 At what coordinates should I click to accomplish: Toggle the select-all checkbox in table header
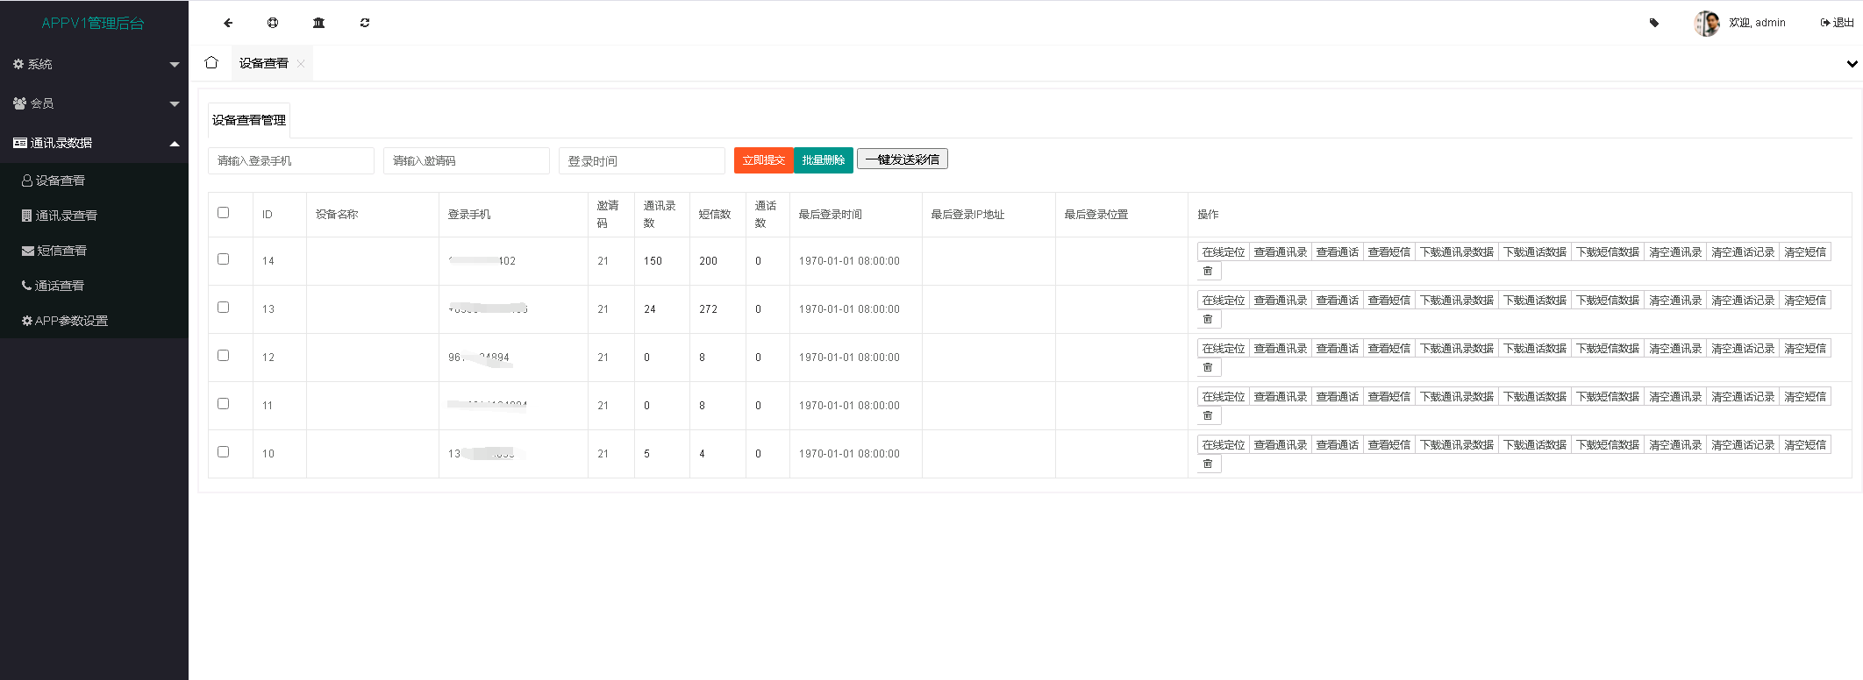click(223, 213)
